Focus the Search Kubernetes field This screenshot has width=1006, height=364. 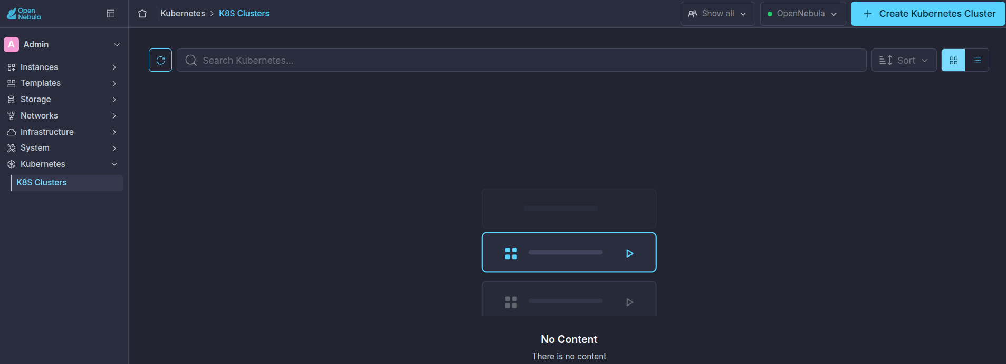(521, 60)
